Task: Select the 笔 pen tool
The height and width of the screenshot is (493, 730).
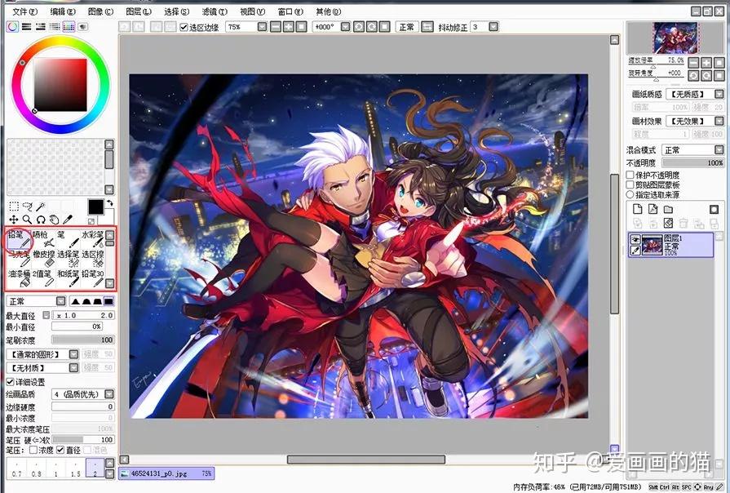Action: 68,238
